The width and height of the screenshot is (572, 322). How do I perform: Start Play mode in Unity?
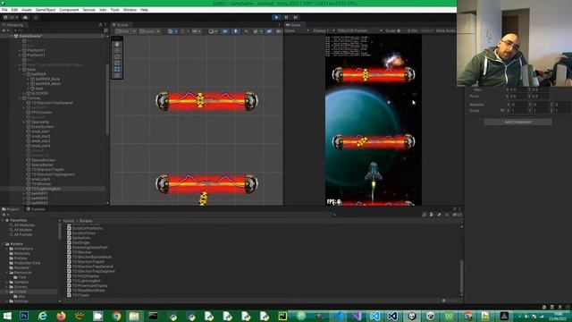point(276,17)
